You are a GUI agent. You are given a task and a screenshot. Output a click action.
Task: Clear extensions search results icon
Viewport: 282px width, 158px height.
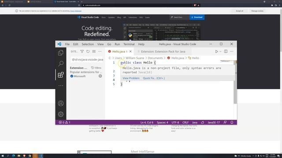[94, 51]
